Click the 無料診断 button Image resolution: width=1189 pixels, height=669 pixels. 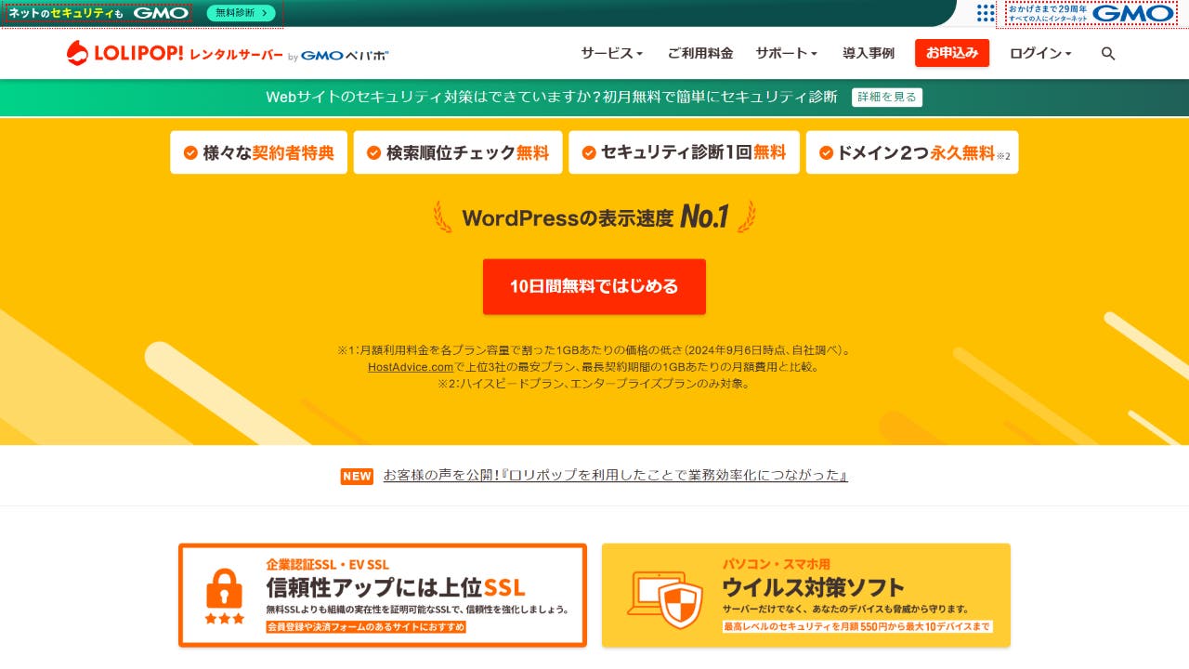(x=241, y=13)
